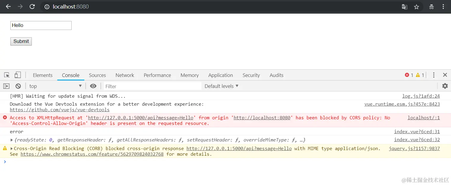Open the JavaScript context 'top' dropdown
Image resolution: width=451 pixels, height=185 pixels.
(56, 86)
